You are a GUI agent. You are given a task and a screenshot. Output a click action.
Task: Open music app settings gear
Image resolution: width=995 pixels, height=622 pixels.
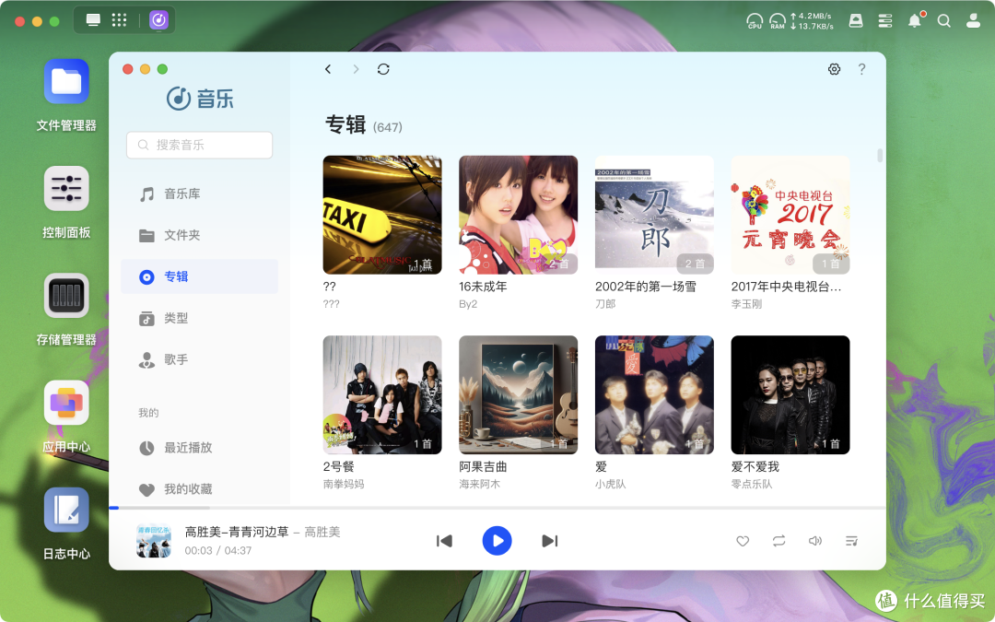coord(834,69)
